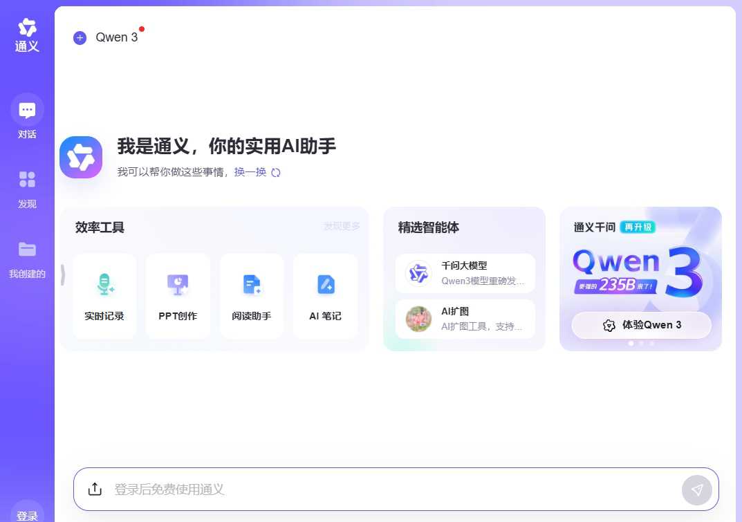The width and height of the screenshot is (742, 522).
Task: Select the Qwen 3 tab at the top
Action: click(x=116, y=37)
